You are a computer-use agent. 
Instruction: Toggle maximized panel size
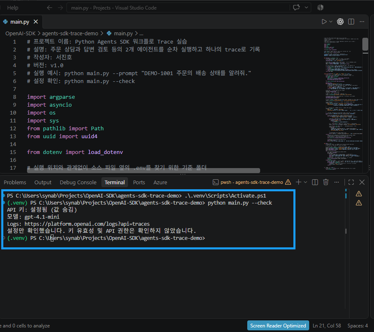pyautogui.click(x=351, y=183)
